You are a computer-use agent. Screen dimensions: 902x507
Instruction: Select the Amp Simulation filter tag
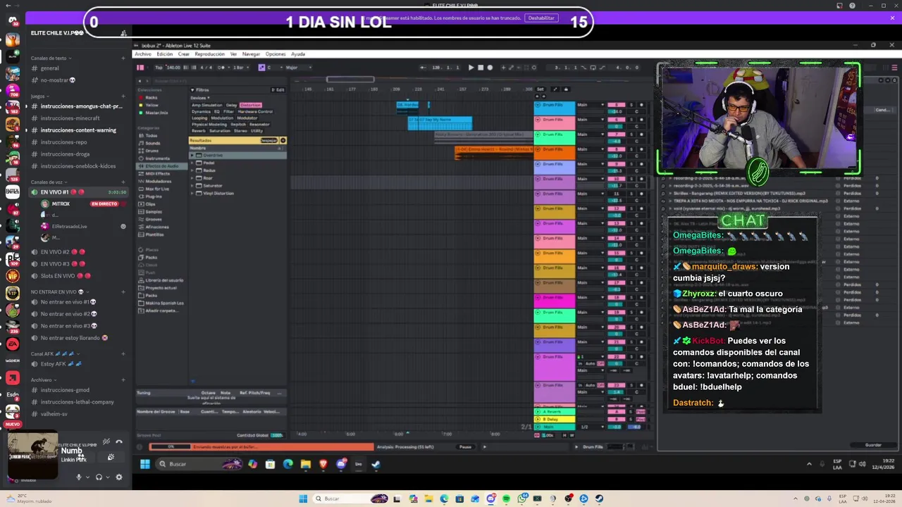(x=206, y=105)
